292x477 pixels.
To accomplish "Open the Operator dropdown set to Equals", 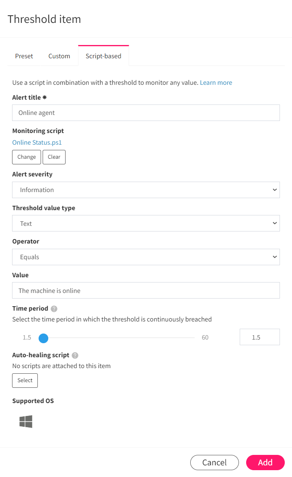I will [146, 257].
